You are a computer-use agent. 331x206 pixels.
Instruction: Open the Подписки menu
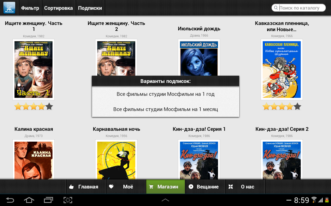click(x=90, y=8)
